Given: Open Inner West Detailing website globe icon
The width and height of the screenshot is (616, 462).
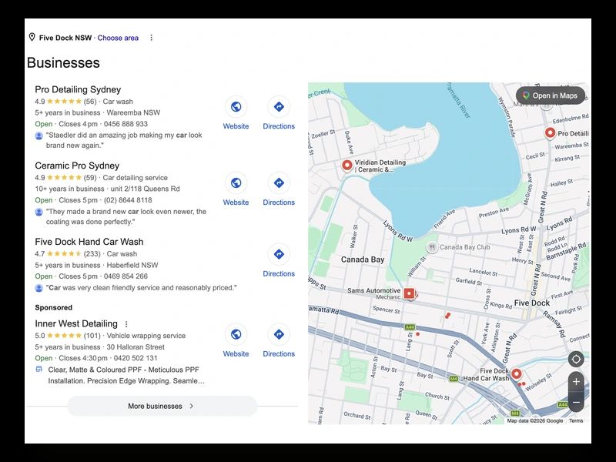Looking at the screenshot, I should tap(236, 334).
